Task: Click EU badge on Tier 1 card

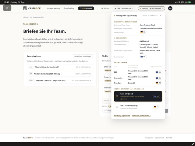Action: click(x=157, y=96)
